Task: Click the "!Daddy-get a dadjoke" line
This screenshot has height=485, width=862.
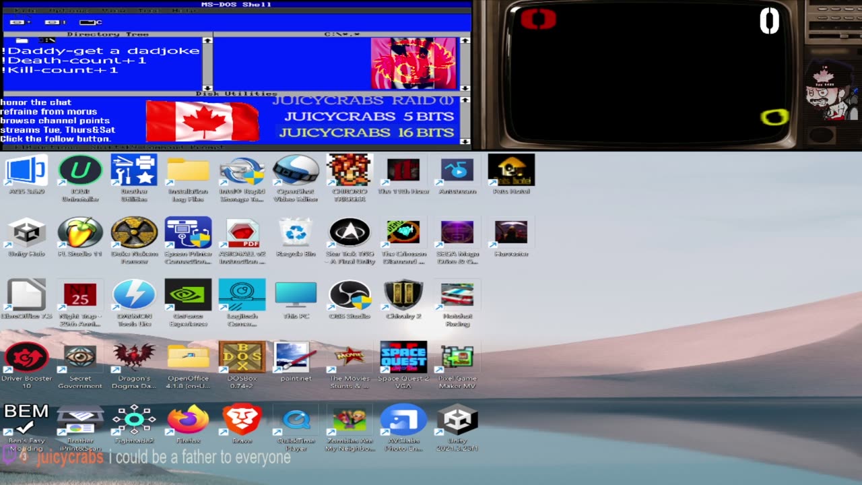Action: [x=100, y=51]
